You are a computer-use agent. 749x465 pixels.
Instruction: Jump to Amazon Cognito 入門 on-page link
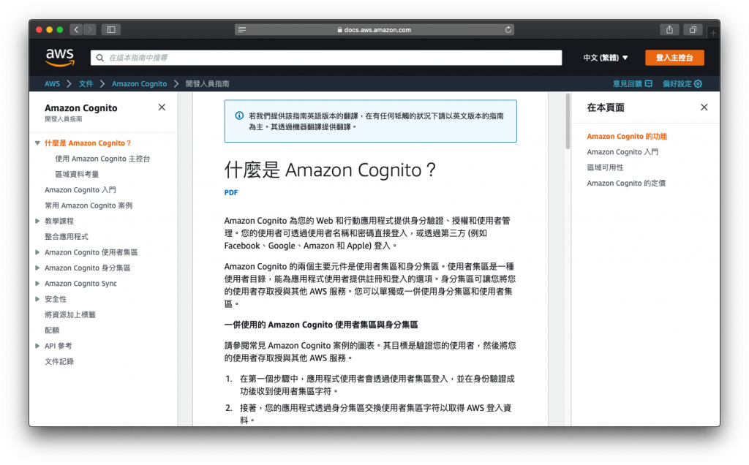pos(622,152)
